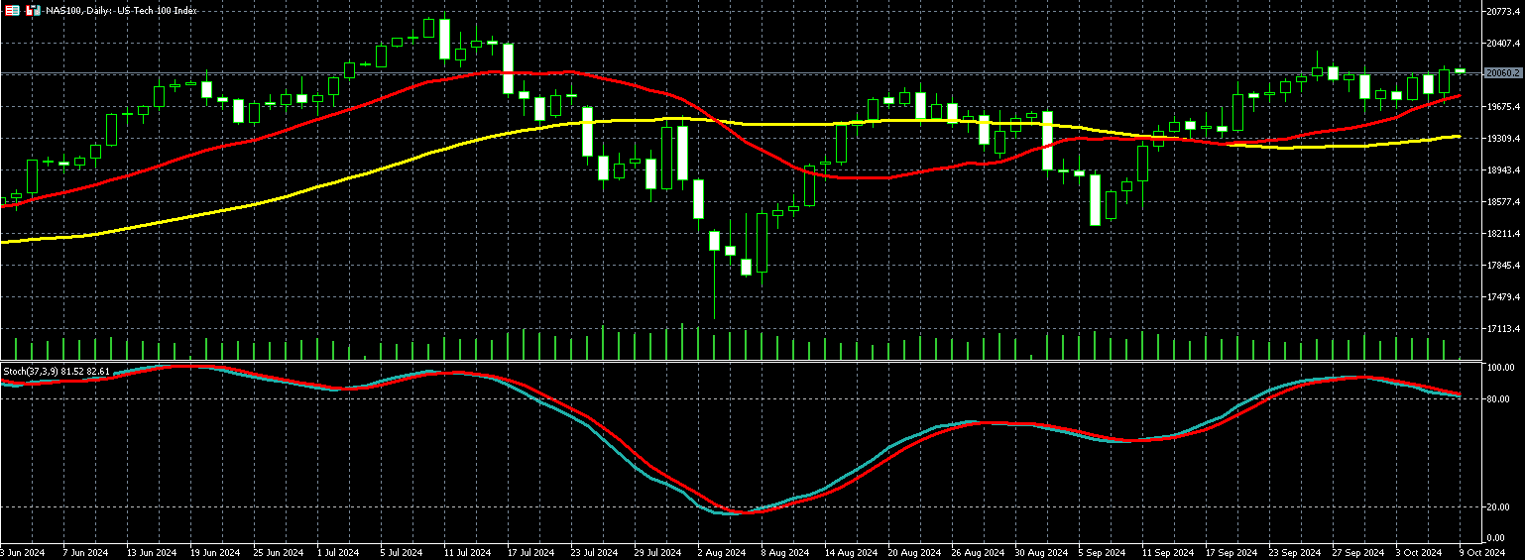Click the 17479.4 price scale value
The width and height of the screenshot is (1525, 560).
[1503, 297]
